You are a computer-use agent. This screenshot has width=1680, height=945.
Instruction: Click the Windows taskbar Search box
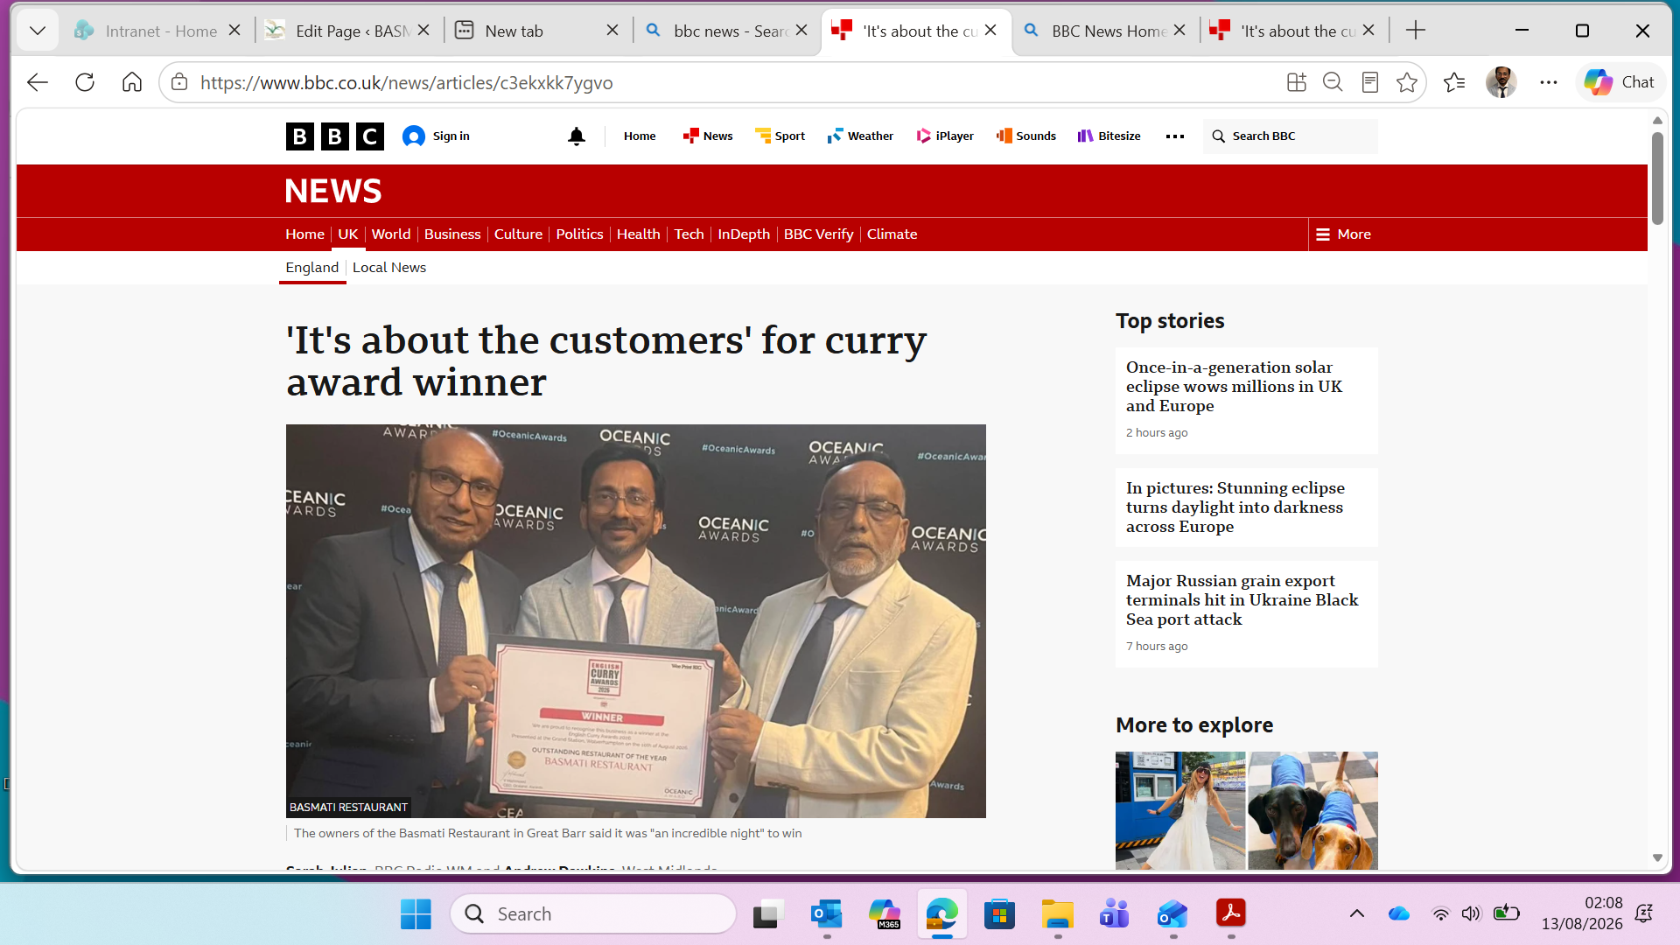[593, 914]
